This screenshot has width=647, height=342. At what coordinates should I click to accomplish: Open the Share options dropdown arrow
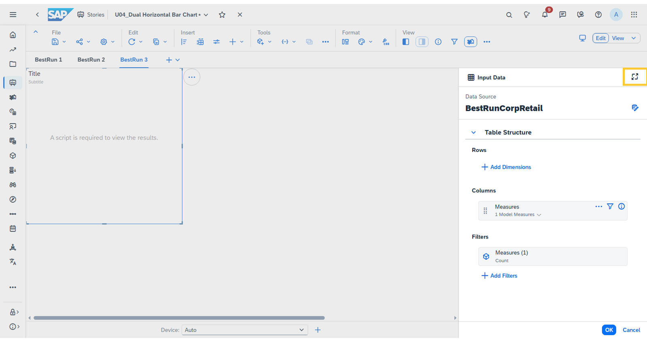[88, 42]
